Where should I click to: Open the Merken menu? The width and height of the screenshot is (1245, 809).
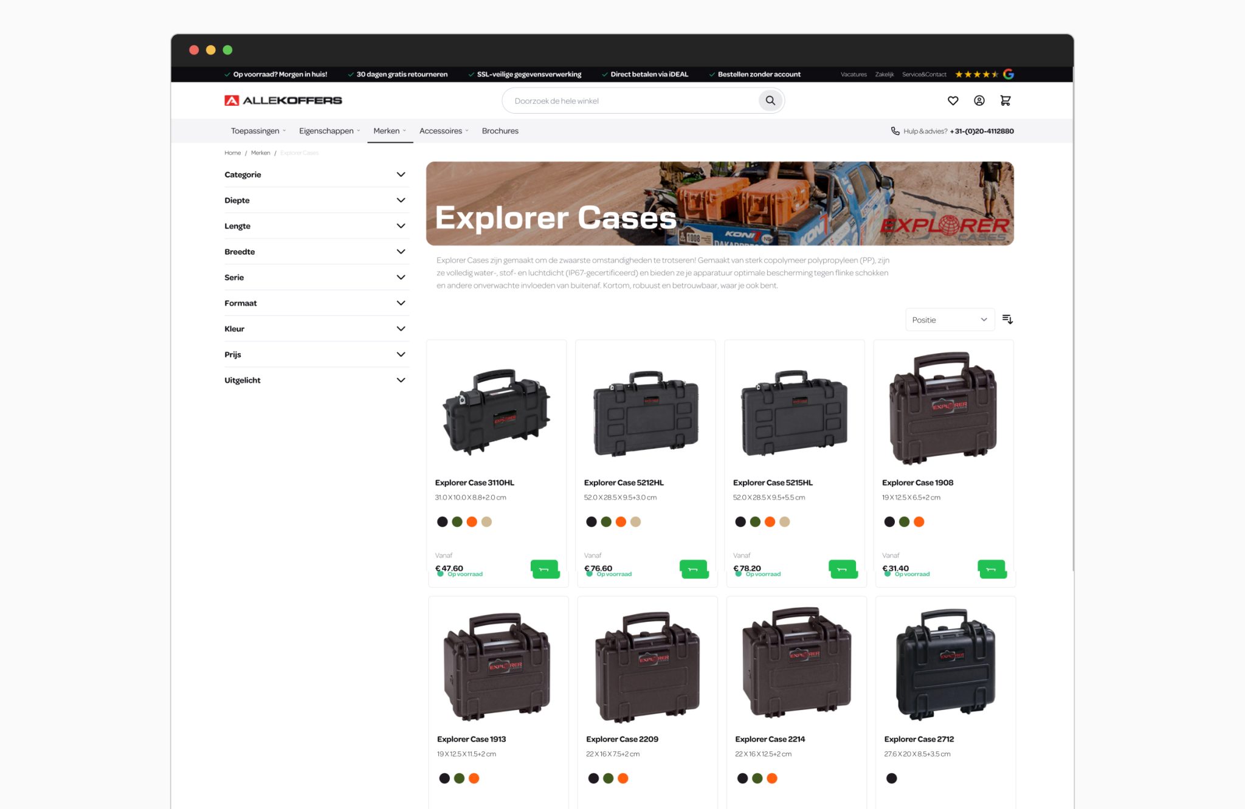coord(390,131)
